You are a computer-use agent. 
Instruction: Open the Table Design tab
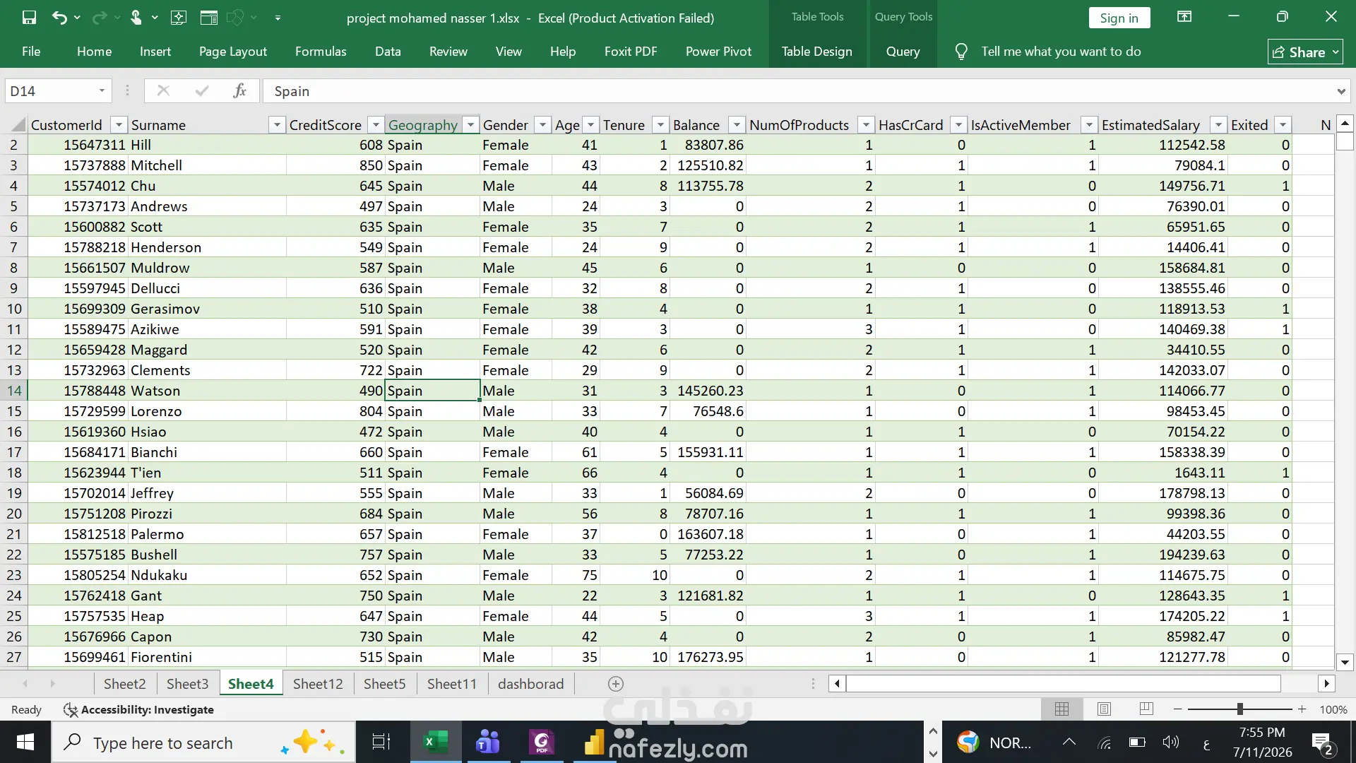click(816, 52)
